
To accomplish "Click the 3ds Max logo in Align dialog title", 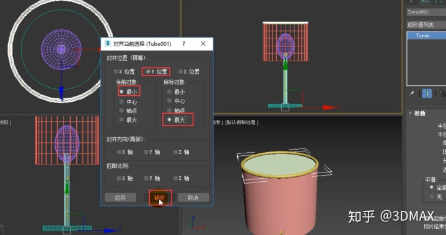I will [x=108, y=44].
